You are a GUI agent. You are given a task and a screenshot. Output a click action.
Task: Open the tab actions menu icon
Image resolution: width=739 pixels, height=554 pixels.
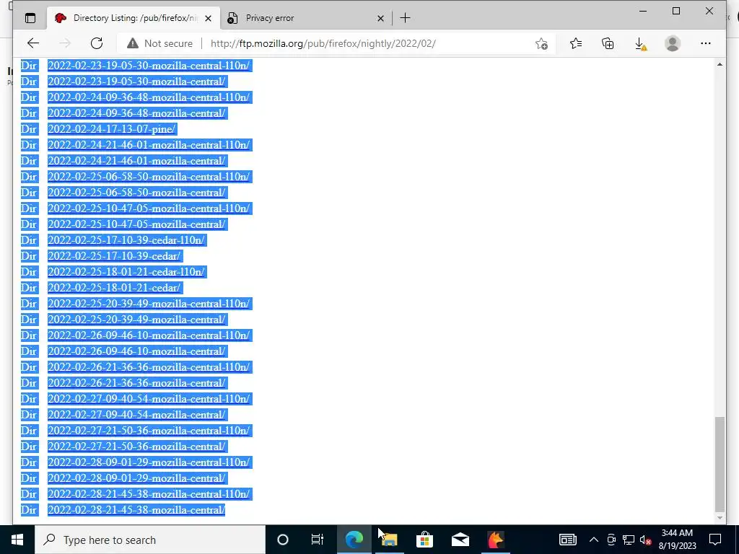click(x=30, y=18)
